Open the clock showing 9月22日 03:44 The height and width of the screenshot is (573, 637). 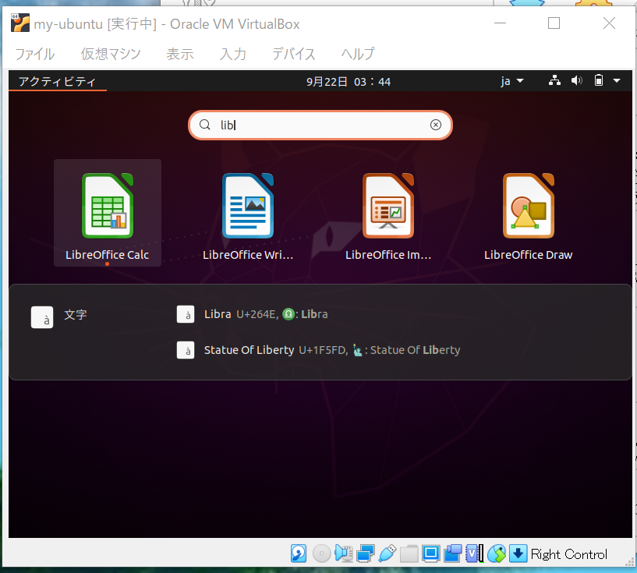pyautogui.click(x=349, y=82)
